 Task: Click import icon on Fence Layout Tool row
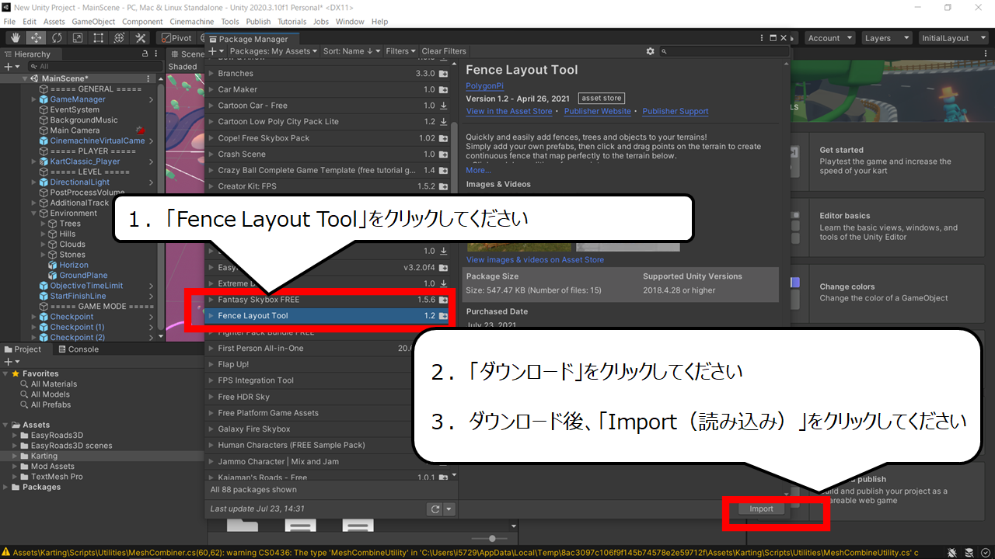point(443,316)
